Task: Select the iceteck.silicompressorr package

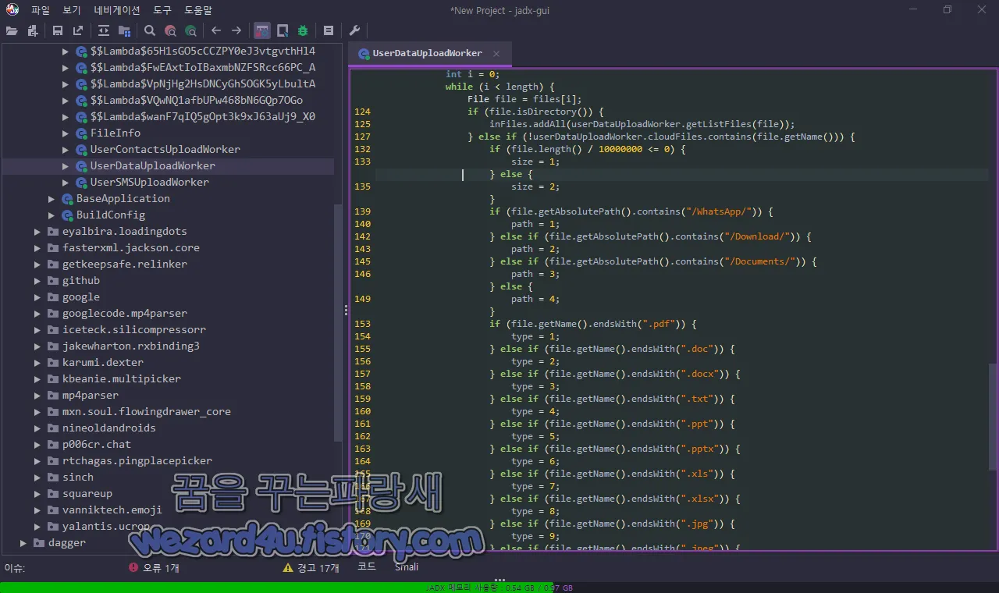Action: [134, 329]
